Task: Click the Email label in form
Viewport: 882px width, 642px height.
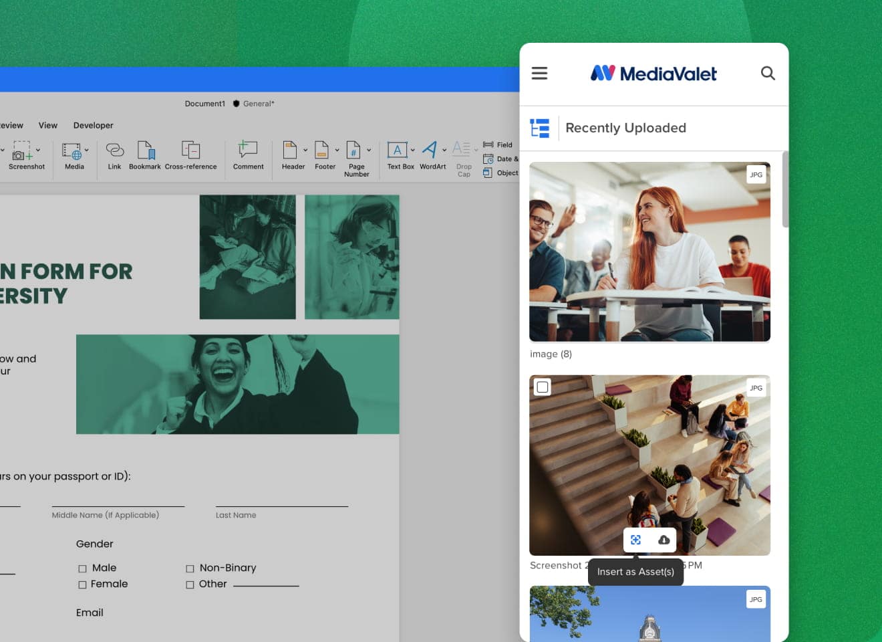Action: click(90, 613)
